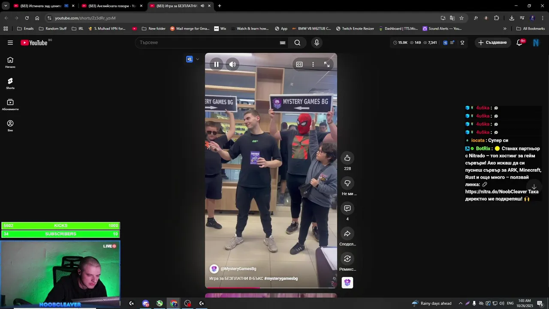
Task: Reload the page
Action: click(x=27, y=18)
